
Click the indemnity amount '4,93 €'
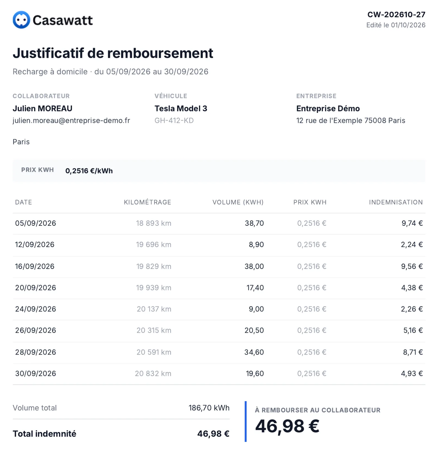(x=412, y=374)
